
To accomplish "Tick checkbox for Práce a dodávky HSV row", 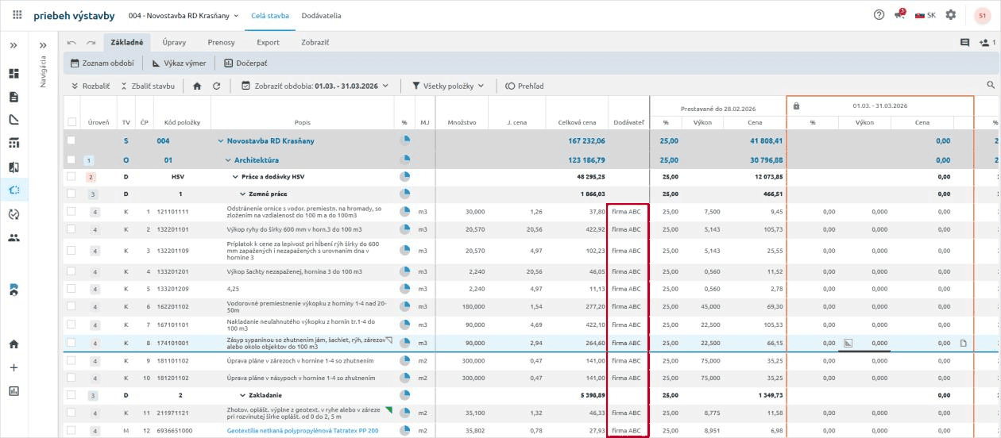I will [x=71, y=176].
